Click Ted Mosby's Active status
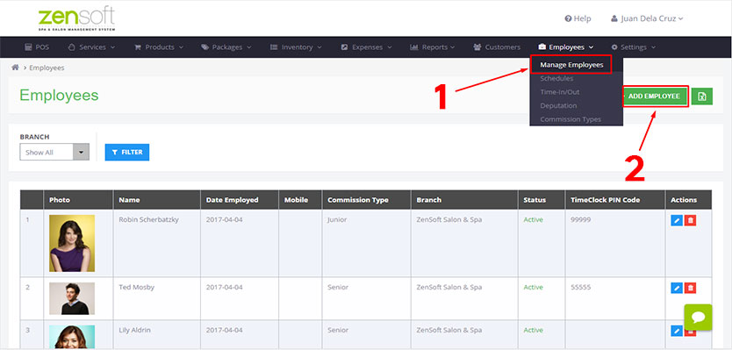This screenshot has height=350, width=732. pyautogui.click(x=533, y=287)
